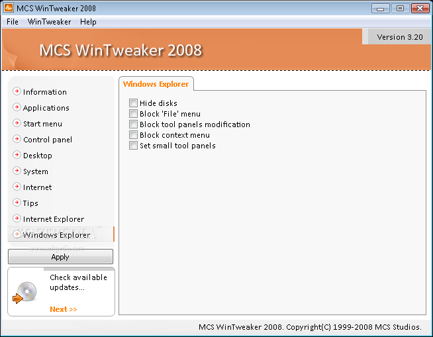
Task: Open the WinTweaker menu
Action: (x=50, y=22)
